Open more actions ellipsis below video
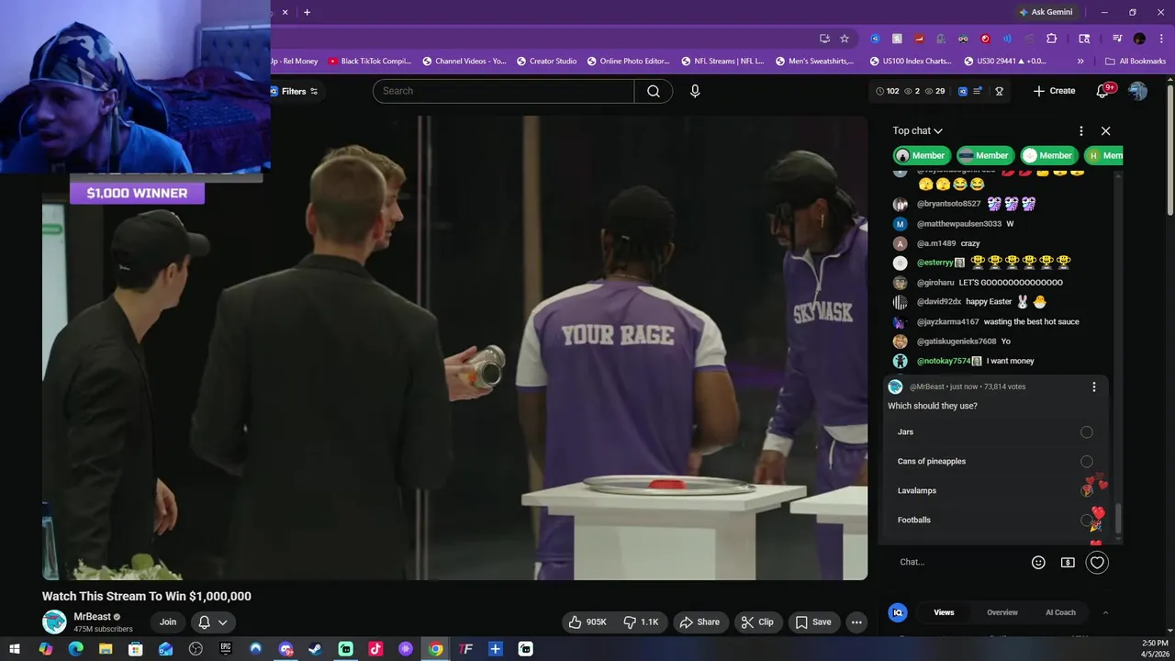The image size is (1175, 661). (x=856, y=622)
